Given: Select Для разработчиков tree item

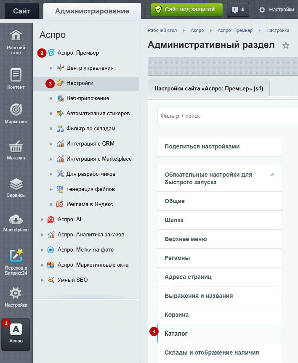Looking at the screenshot, I should 91,174.
